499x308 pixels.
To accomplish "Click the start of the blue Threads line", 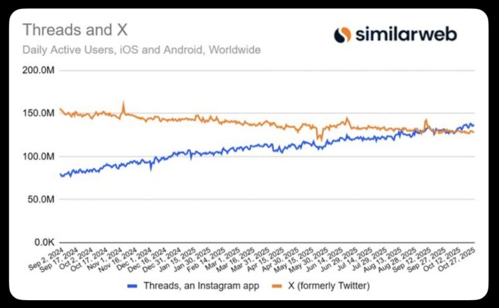I will (60, 174).
